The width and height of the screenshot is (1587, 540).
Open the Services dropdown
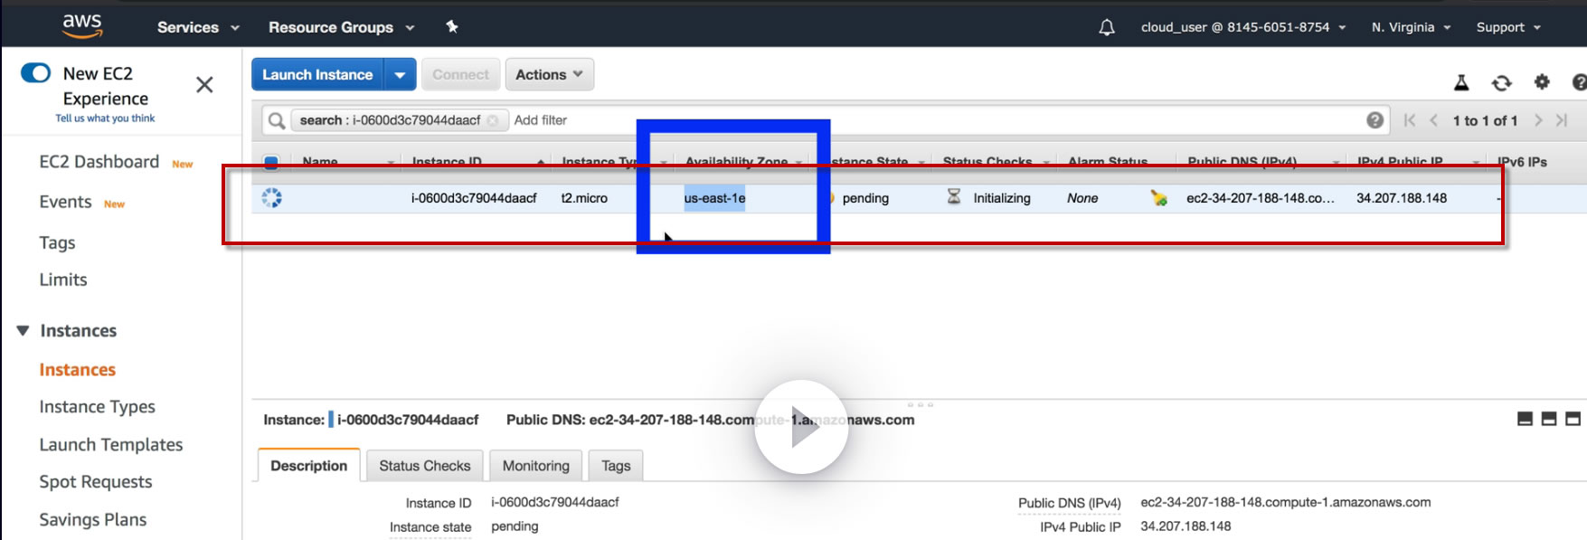(198, 27)
